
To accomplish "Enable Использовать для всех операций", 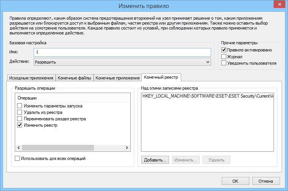I will (x=17, y=158).
